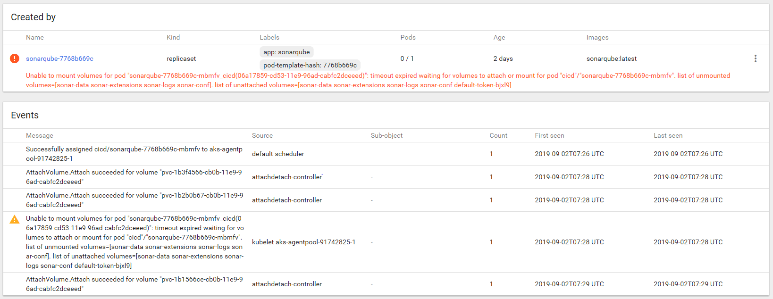This screenshot has height=299, width=773.
Task: Click the 'Events' section heading
Action: [x=25, y=115]
